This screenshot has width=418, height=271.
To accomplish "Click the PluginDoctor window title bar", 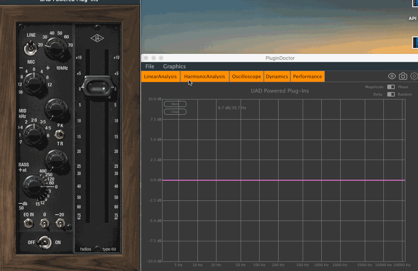I will pyautogui.click(x=280, y=58).
